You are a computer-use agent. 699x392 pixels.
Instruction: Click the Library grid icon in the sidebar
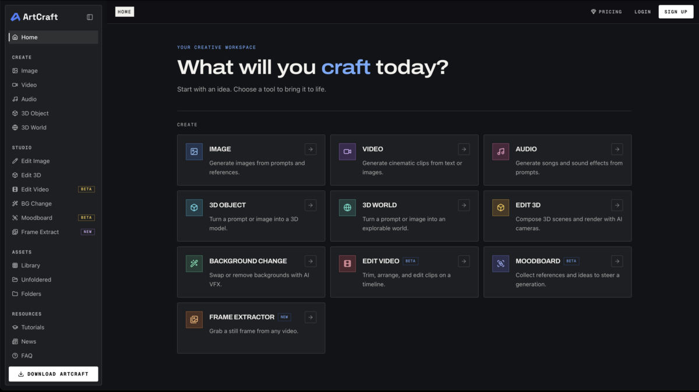pyautogui.click(x=15, y=266)
